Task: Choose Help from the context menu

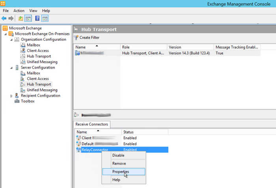Action: 124,180
